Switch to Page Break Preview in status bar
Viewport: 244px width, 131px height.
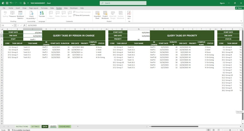pos(218,130)
